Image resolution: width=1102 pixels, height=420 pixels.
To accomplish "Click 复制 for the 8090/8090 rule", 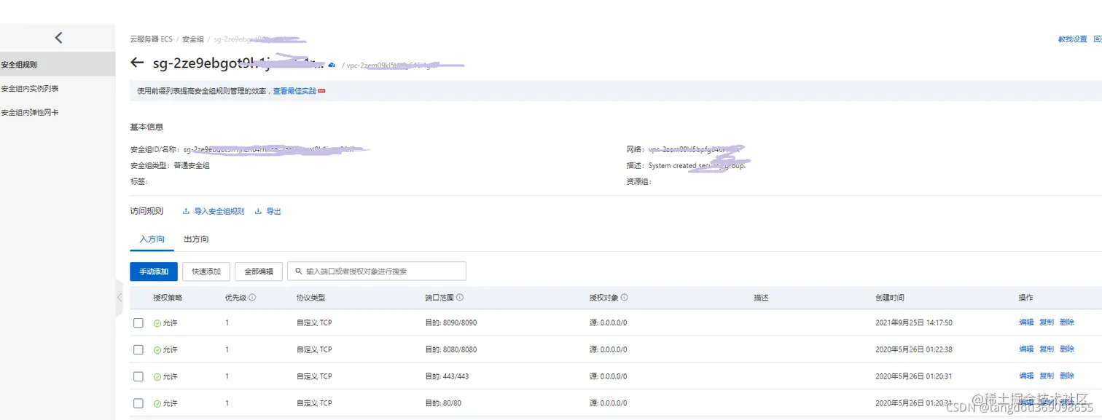I will 1047,322.
